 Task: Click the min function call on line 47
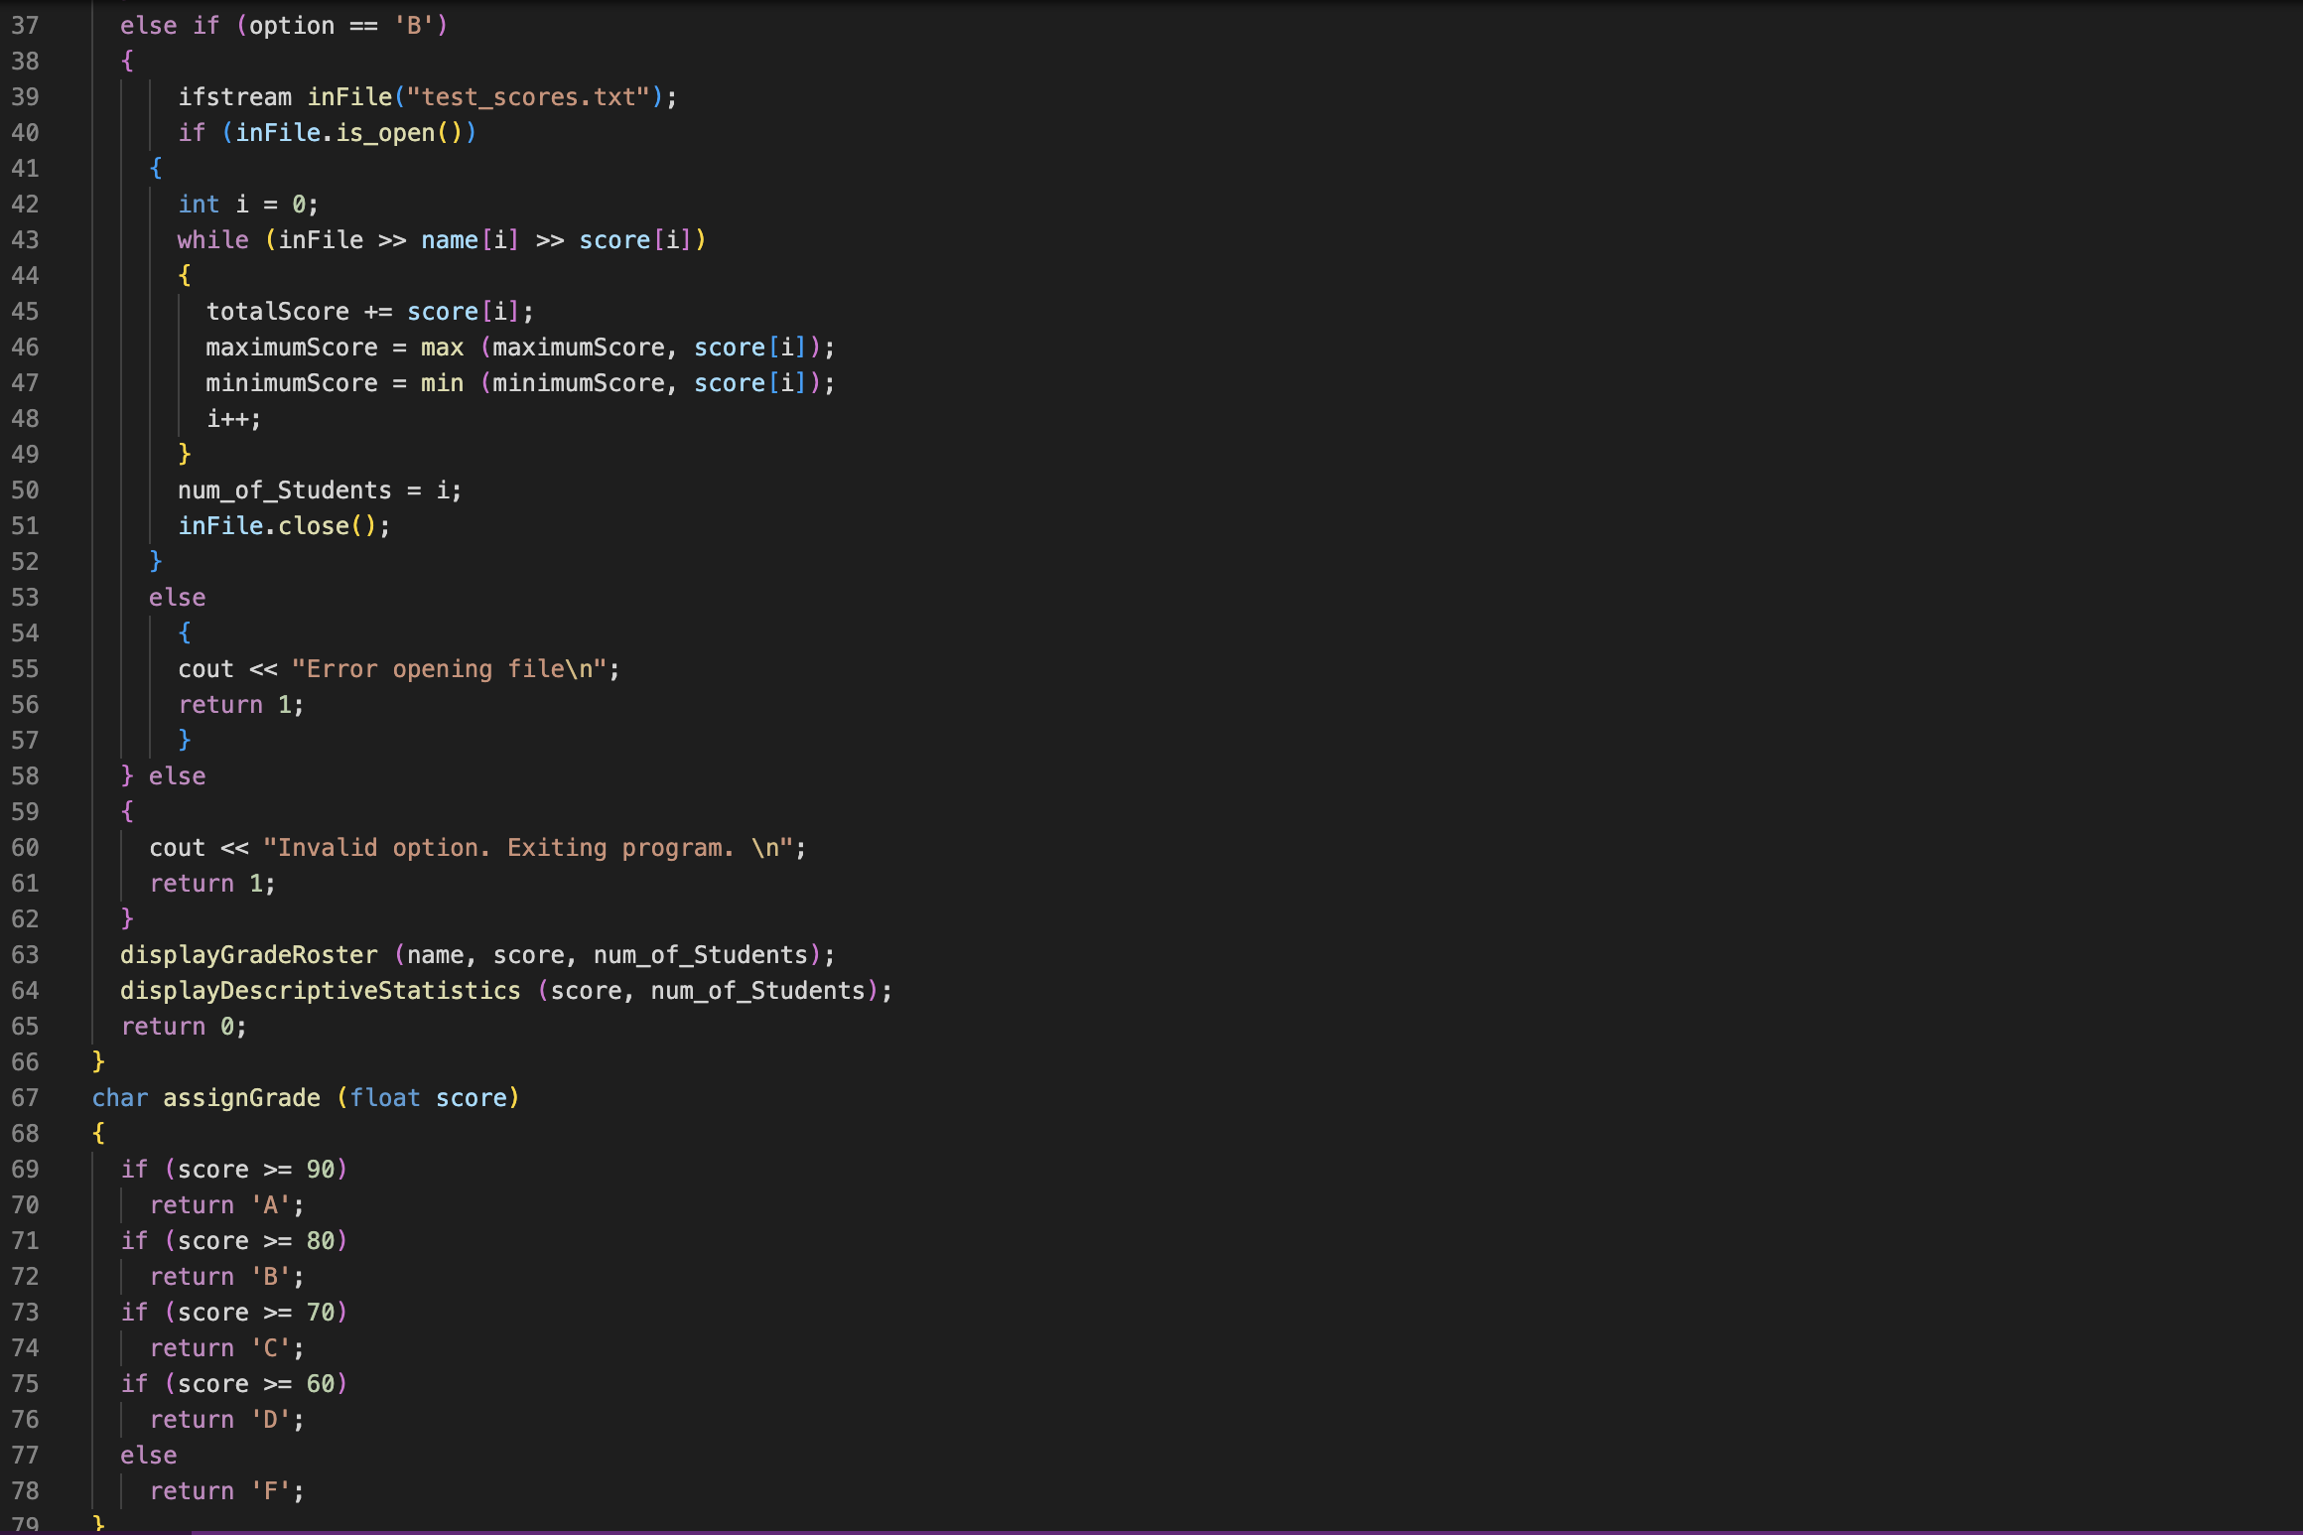[x=443, y=382]
